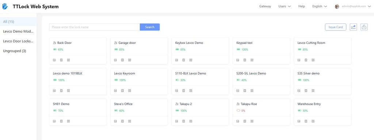
Task: Click the document icon on Levco Keyroom card
Action: tap(122, 91)
